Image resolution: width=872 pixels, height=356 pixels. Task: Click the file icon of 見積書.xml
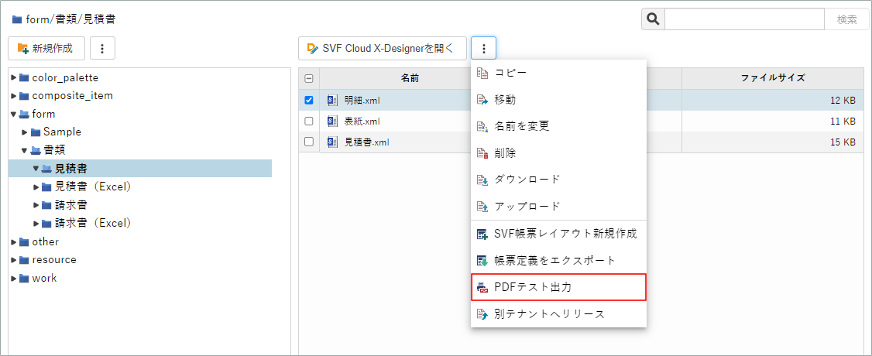(332, 142)
